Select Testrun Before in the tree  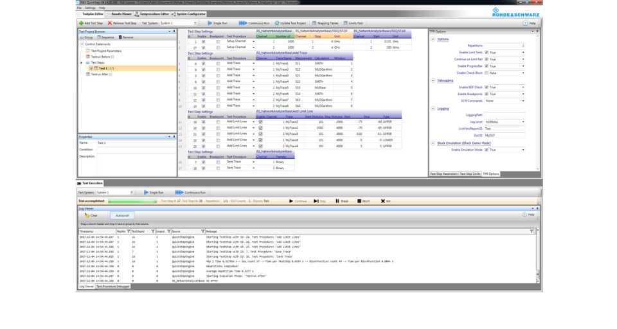tap(102, 57)
